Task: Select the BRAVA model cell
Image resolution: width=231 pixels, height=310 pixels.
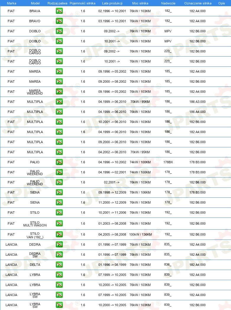Action: tap(35, 11)
